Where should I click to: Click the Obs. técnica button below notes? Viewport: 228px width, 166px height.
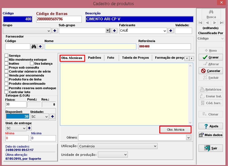pyautogui.click(x=175, y=130)
